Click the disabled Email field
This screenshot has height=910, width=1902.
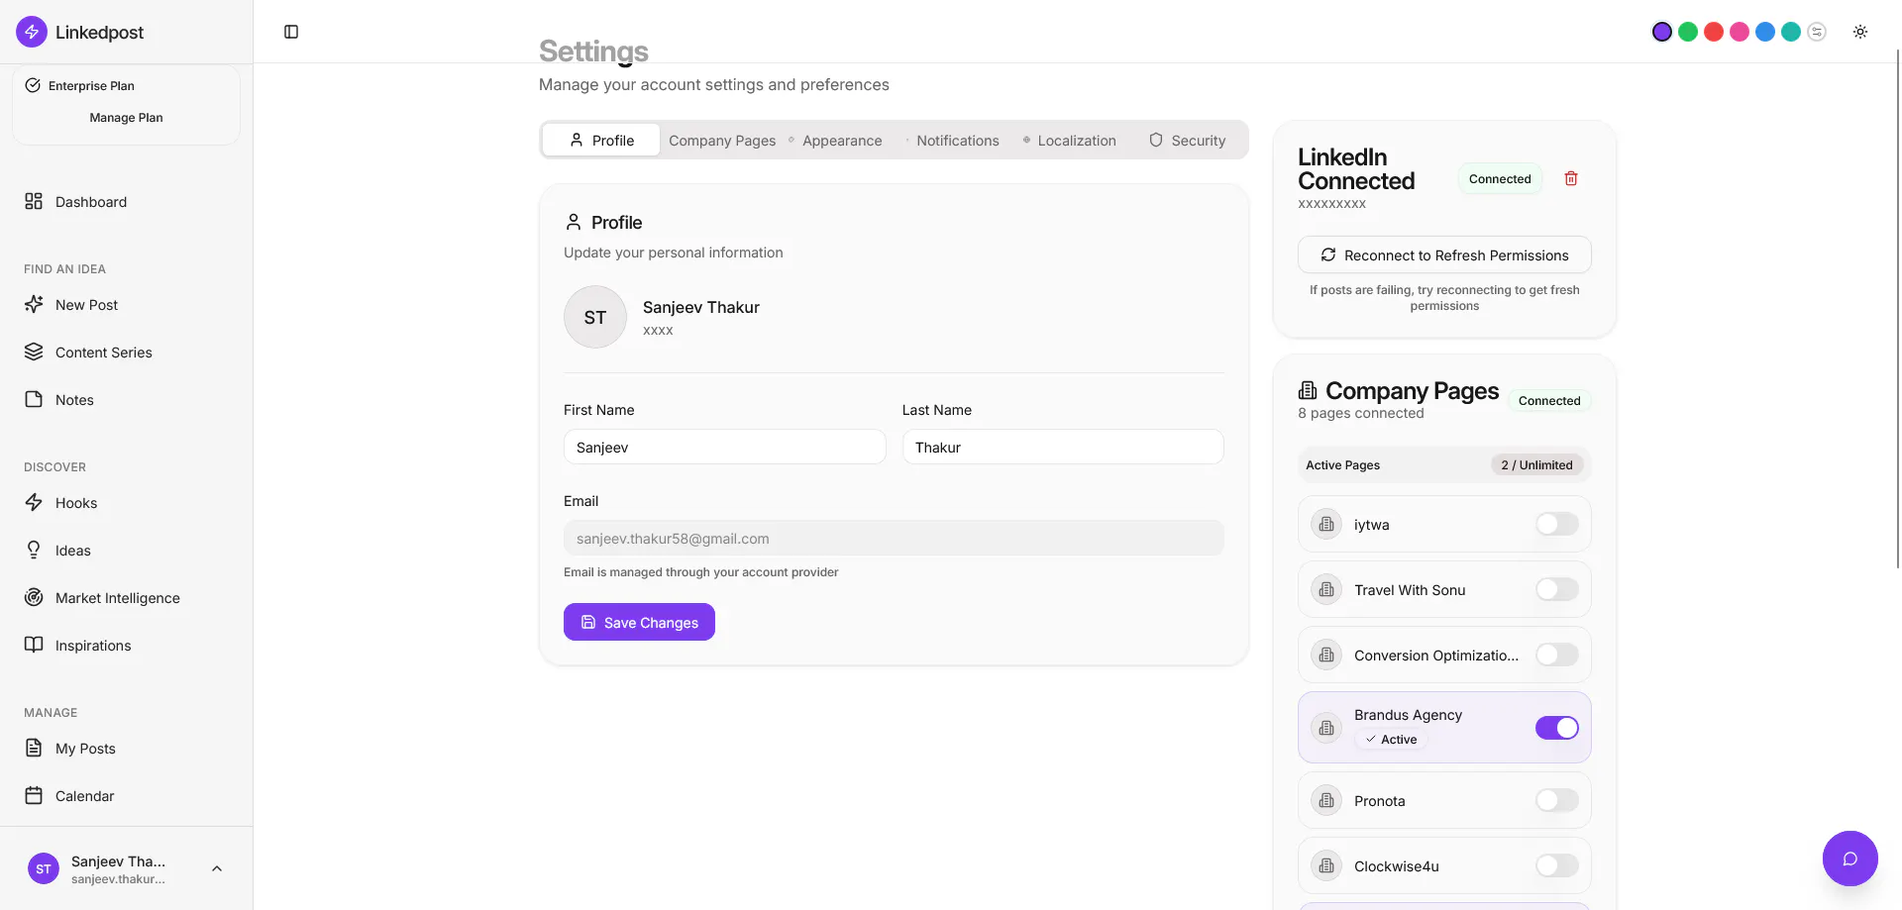894,538
